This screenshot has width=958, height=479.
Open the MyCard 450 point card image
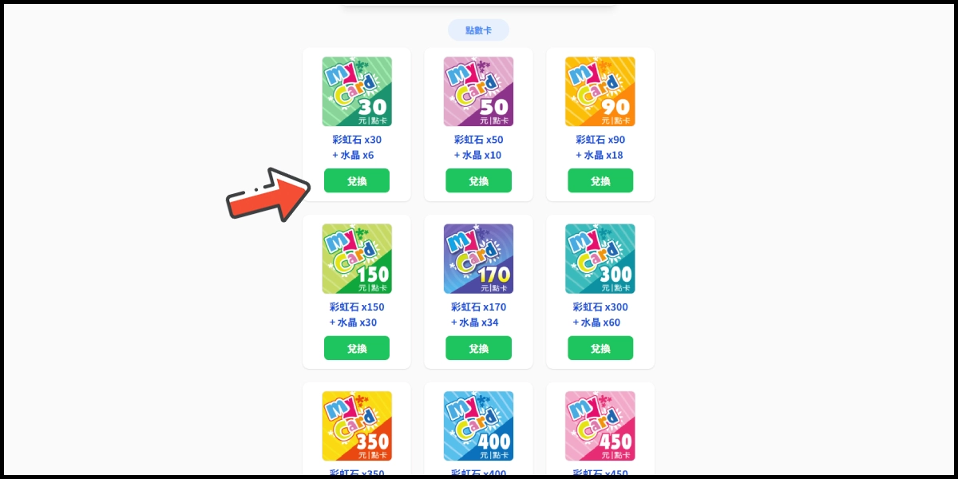tap(600, 426)
